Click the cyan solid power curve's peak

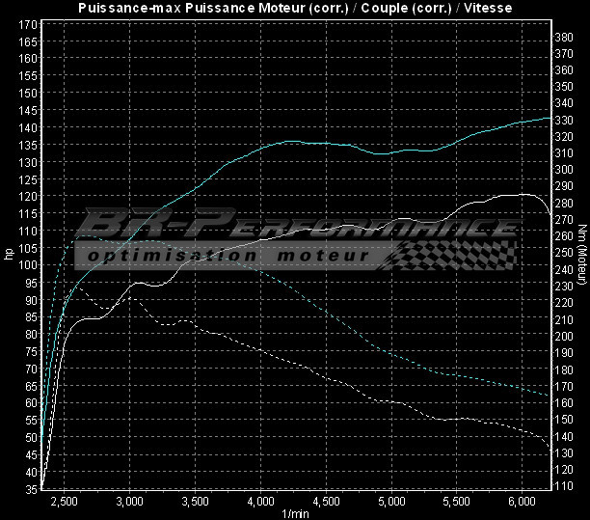tap(548, 118)
